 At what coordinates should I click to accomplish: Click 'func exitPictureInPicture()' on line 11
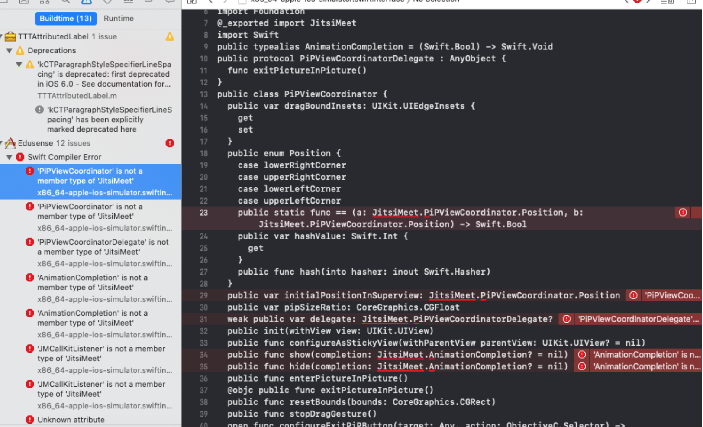click(297, 70)
